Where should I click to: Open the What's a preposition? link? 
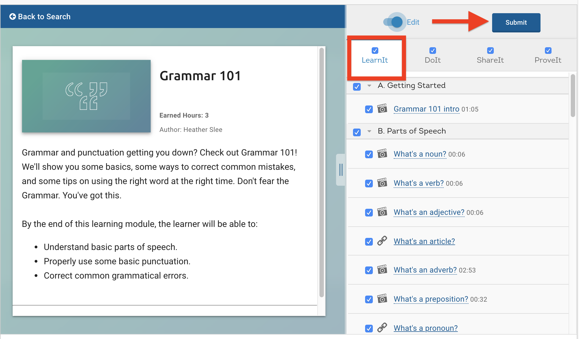pyautogui.click(x=431, y=299)
